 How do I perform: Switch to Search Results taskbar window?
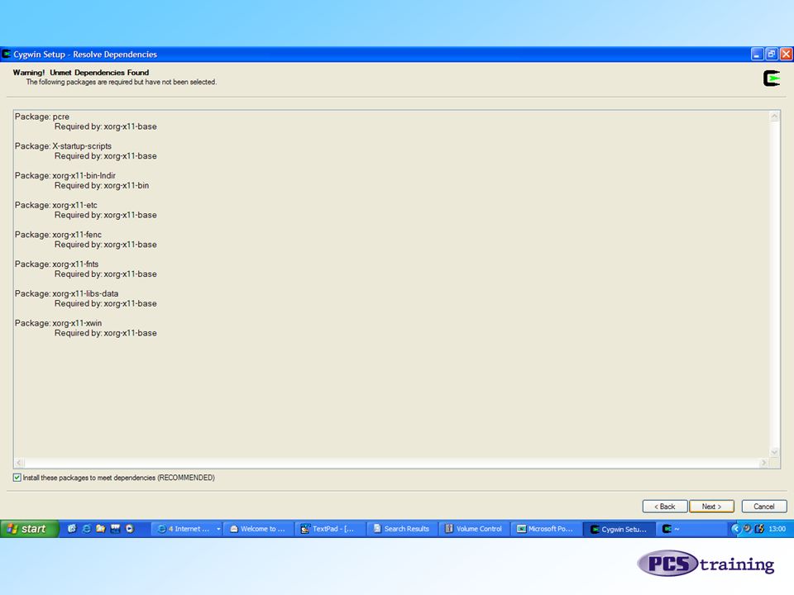tap(402, 529)
